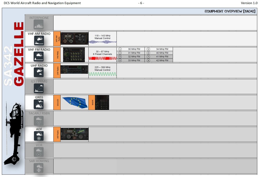Click the UHF Radio helicopter icon
Image resolution: width=259 pixels, height=177 pixels.
(39, 72)
